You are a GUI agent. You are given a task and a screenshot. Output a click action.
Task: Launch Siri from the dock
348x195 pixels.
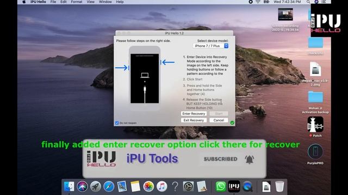[82, 186]
